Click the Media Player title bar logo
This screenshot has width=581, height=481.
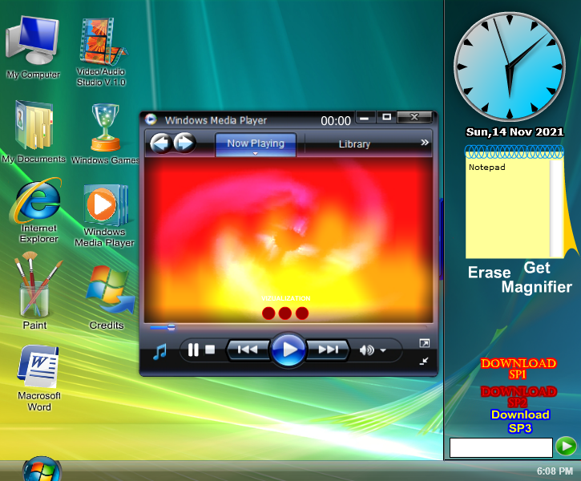pos(151,119)
